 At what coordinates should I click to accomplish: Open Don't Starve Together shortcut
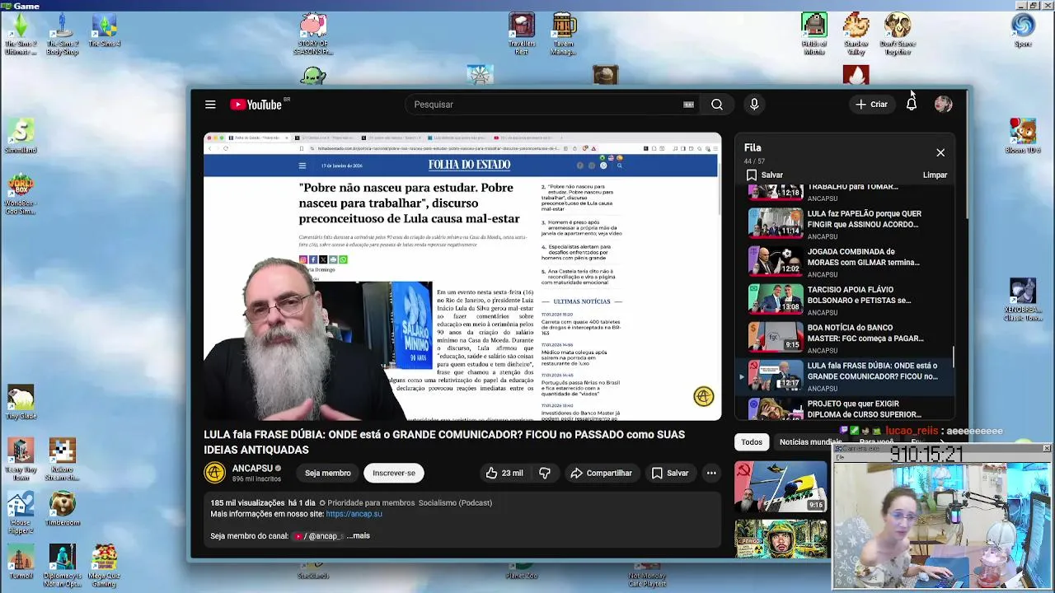[x=898, y=35]
